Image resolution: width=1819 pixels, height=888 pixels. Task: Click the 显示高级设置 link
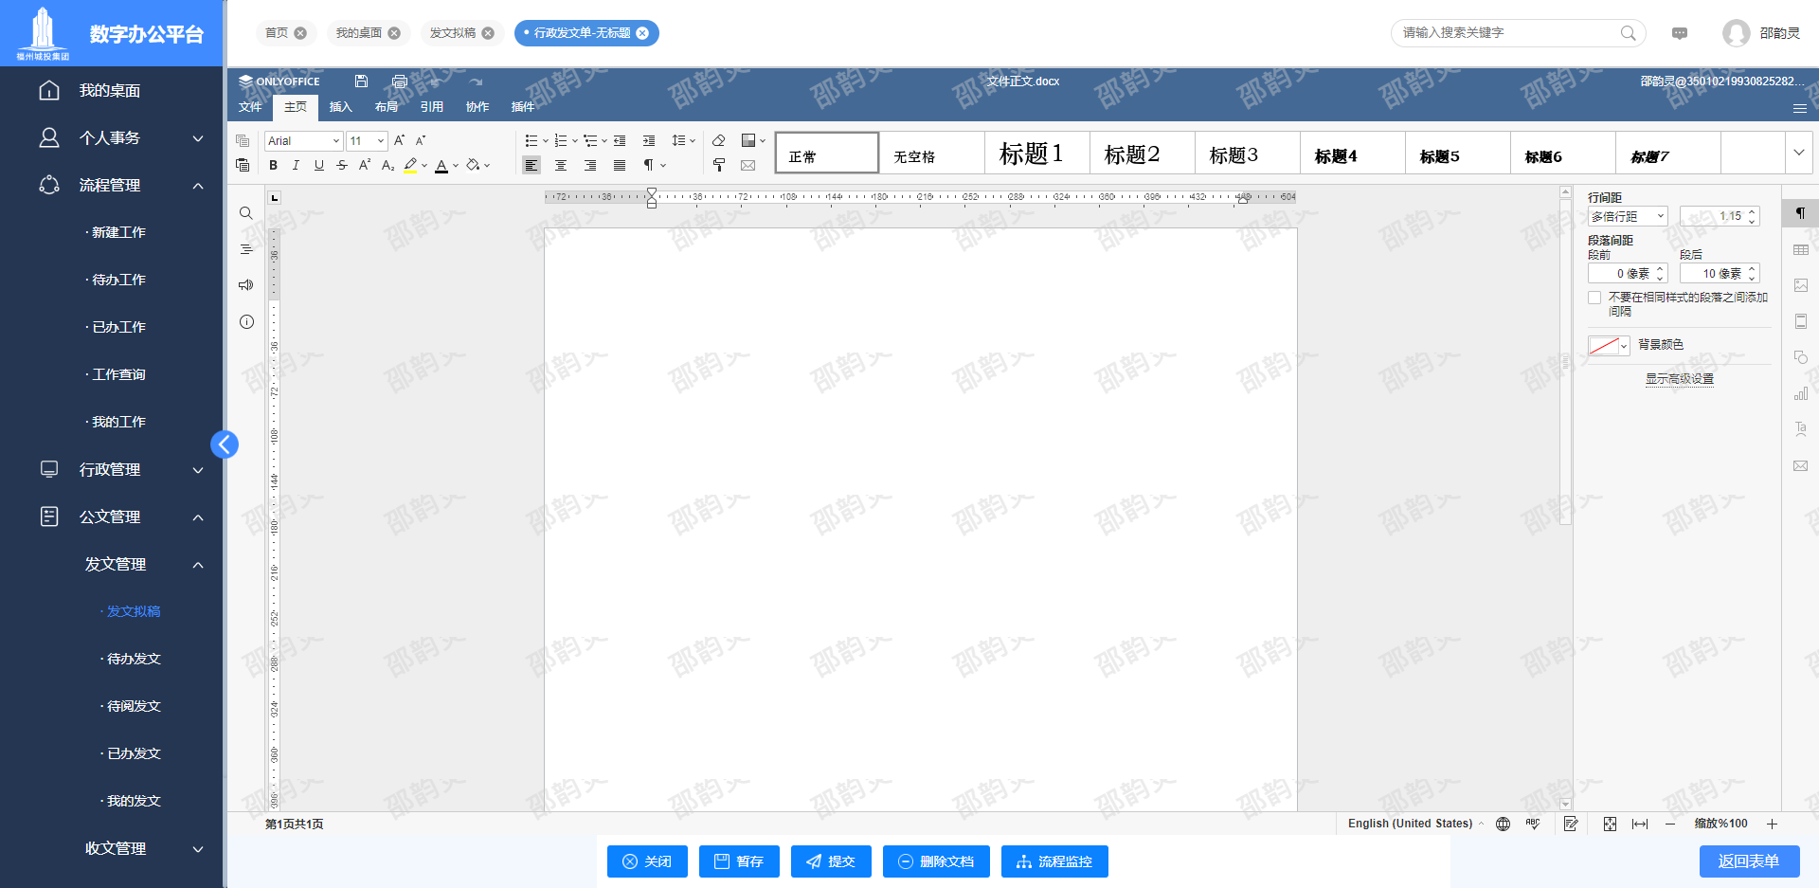point(1679,379)
